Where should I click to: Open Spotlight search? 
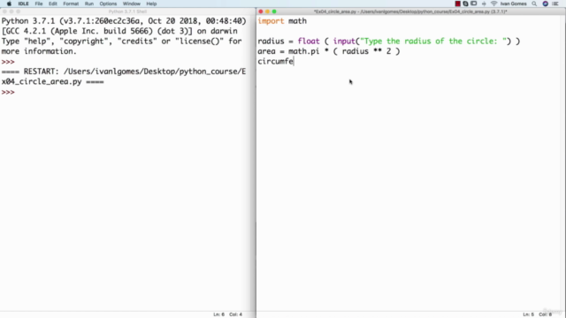[x=534, y=4]
